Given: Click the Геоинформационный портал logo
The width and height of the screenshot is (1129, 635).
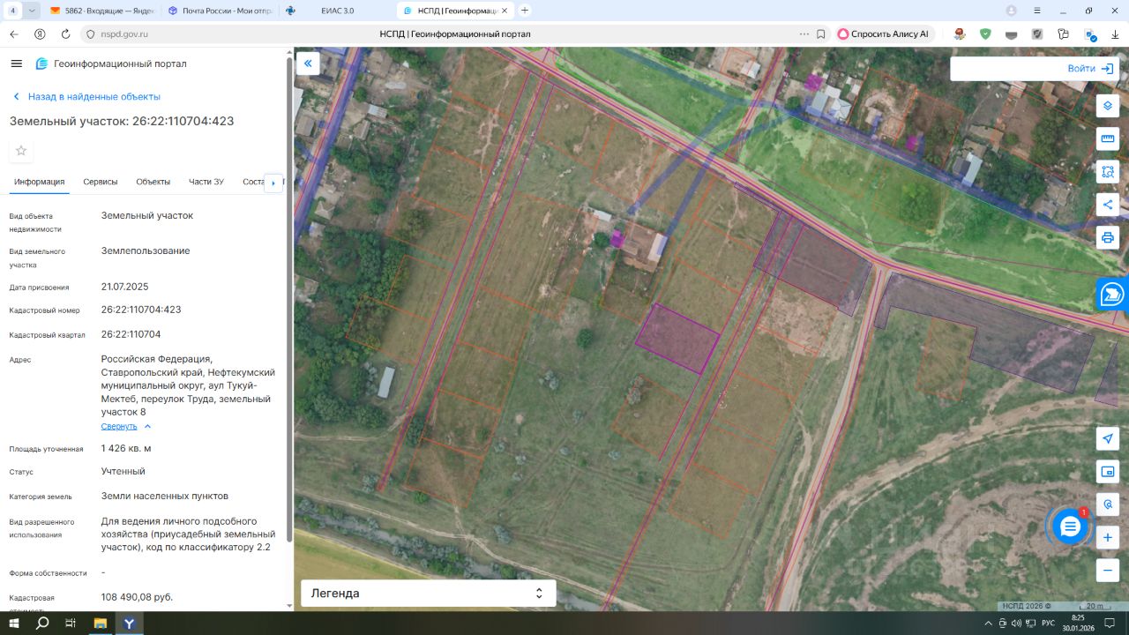Looking at the screenshot, I should tap(110, 63).
